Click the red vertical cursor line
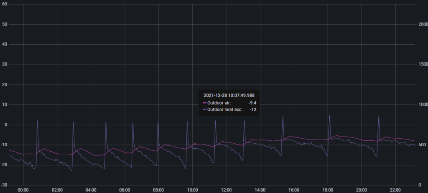The width and height of the screenshot is (428, 193). 195,50
